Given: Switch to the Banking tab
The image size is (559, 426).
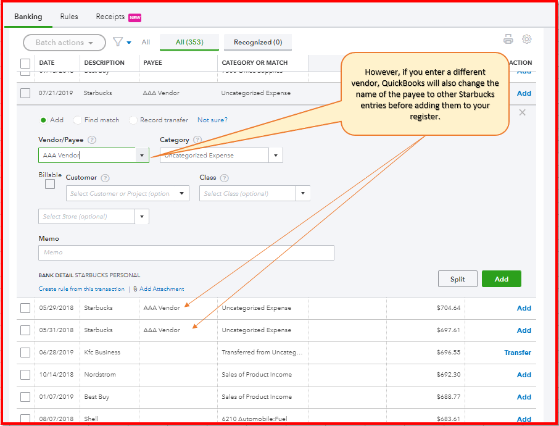Looking at the screenshot, I should [28, 17].
